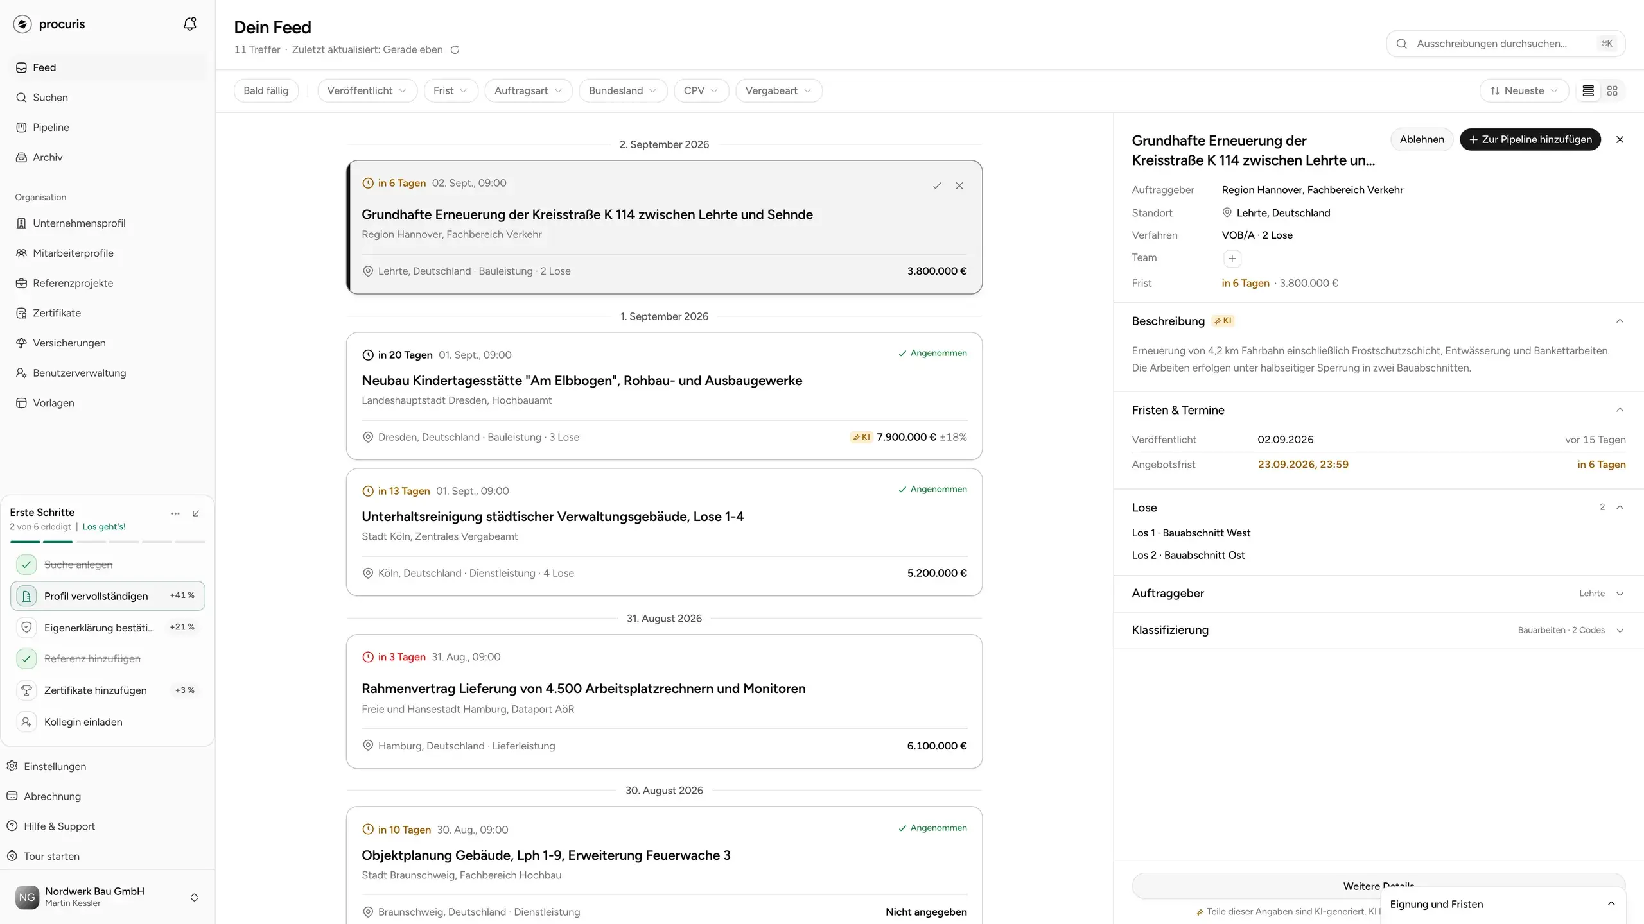Expand the Auftraggeber section
Screen dimensions: 1644x924
pos(1620,594)
